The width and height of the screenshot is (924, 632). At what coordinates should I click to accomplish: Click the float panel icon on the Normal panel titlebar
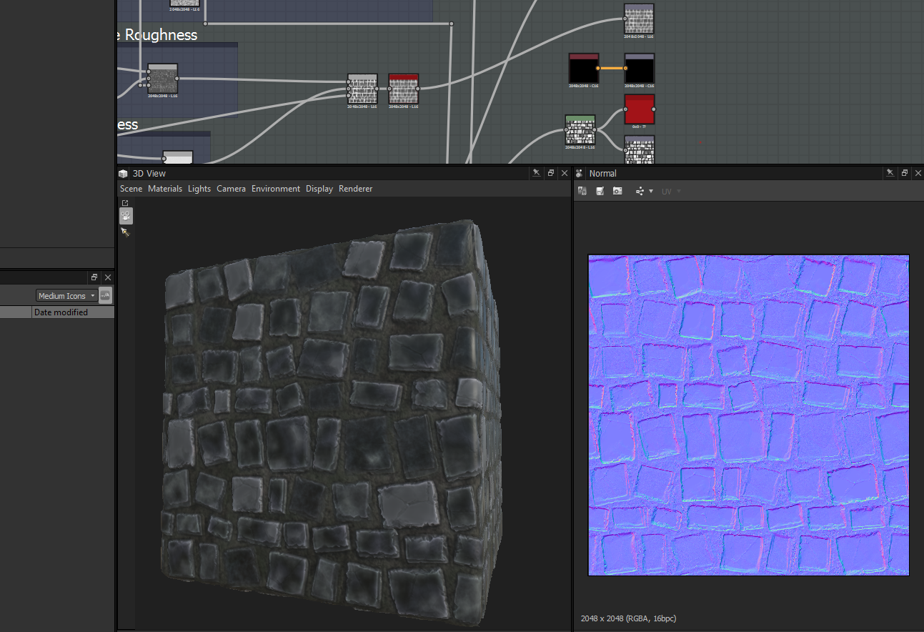tap(904, 173)
